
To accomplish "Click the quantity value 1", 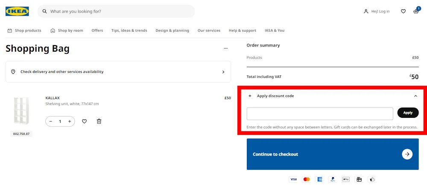I will [x=60, y=121].
